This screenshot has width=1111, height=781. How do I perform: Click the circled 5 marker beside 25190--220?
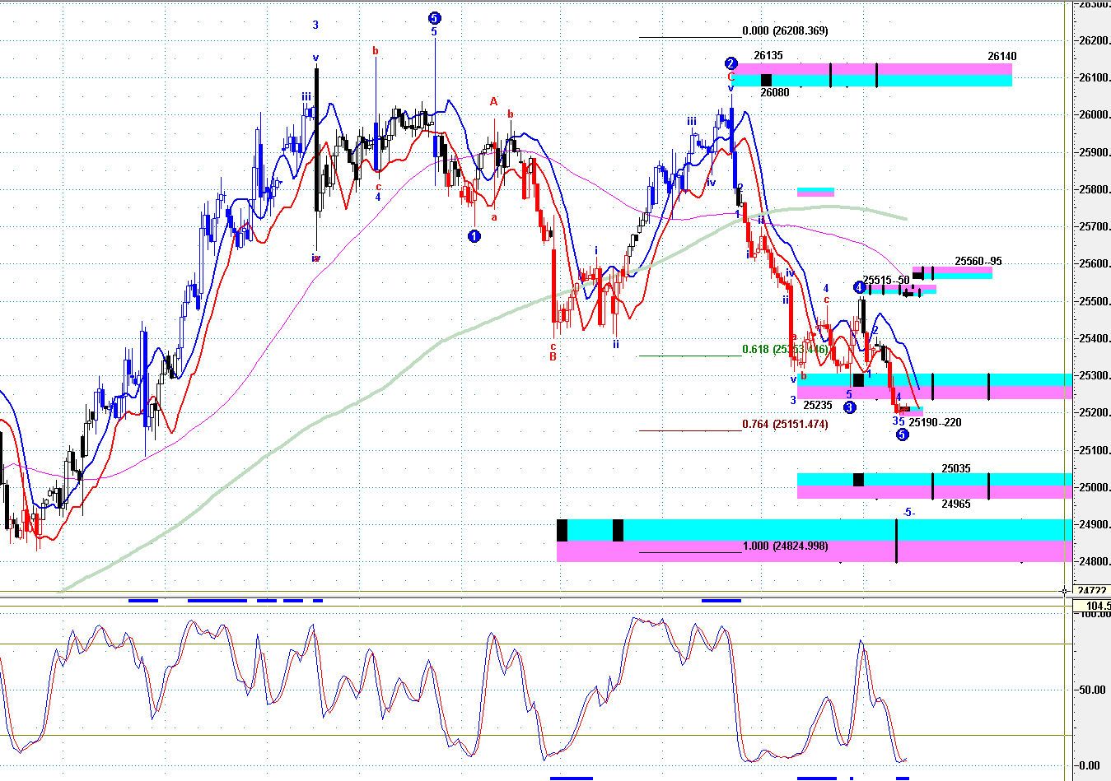[902, 435]
